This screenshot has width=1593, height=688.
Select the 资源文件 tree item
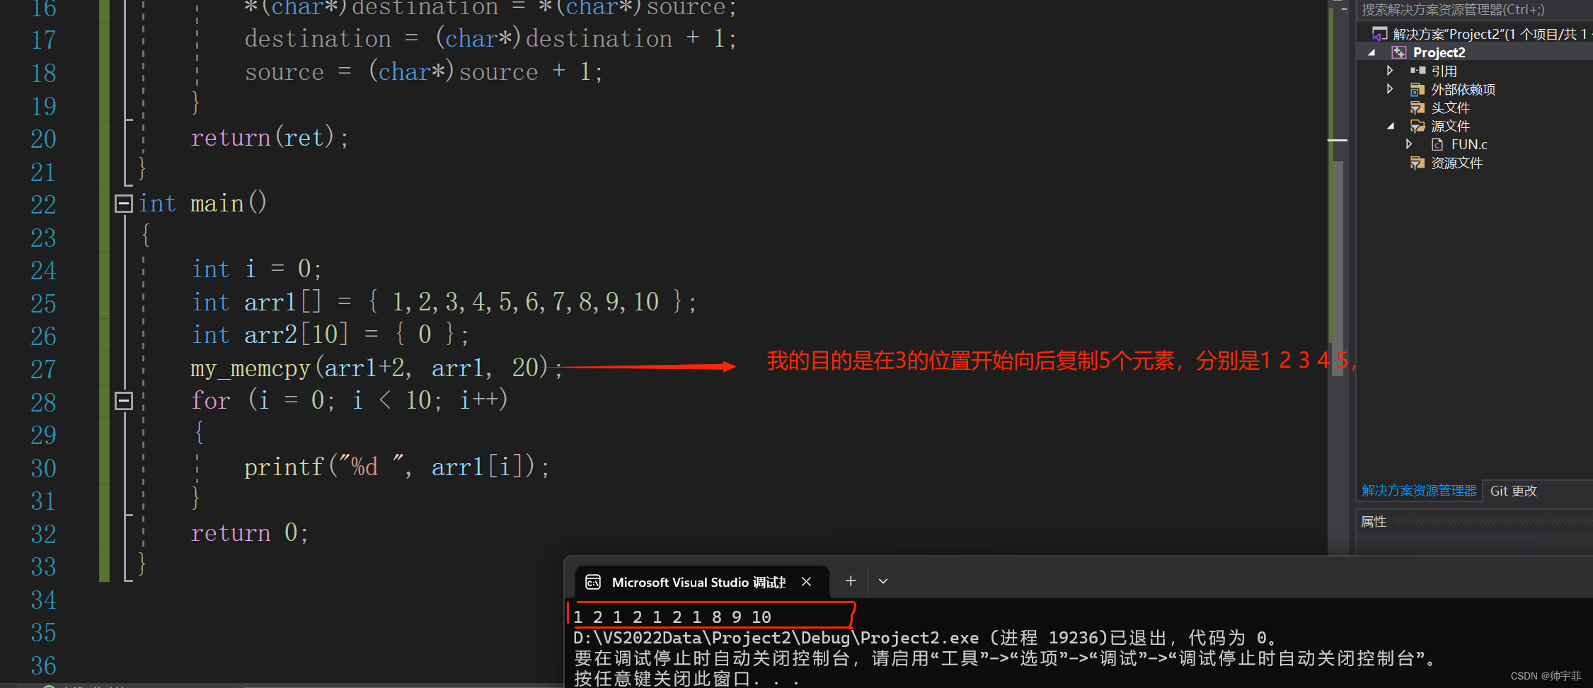tap(1456, 163)
